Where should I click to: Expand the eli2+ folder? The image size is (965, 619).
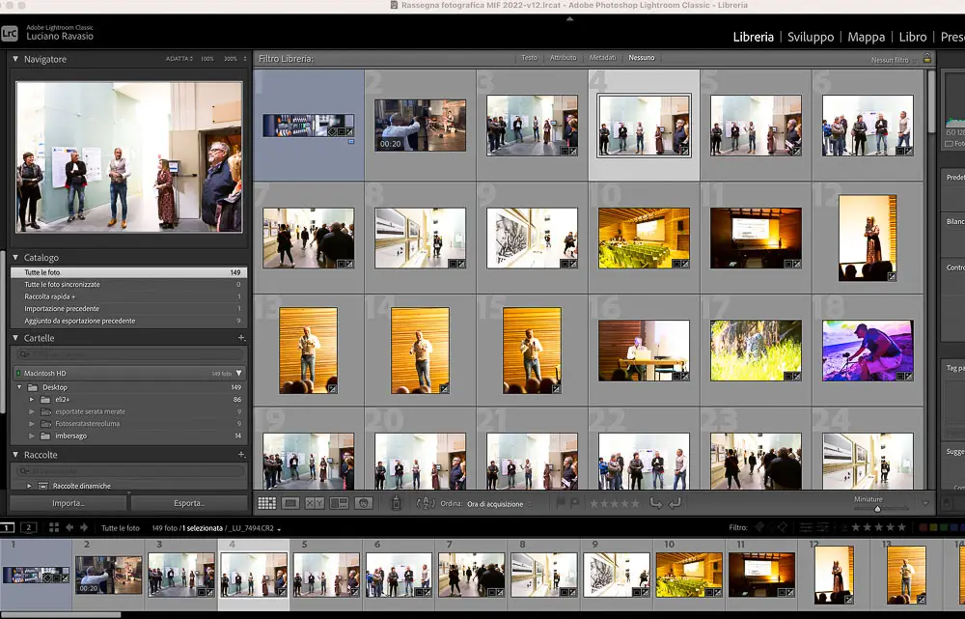click(32, 399)
